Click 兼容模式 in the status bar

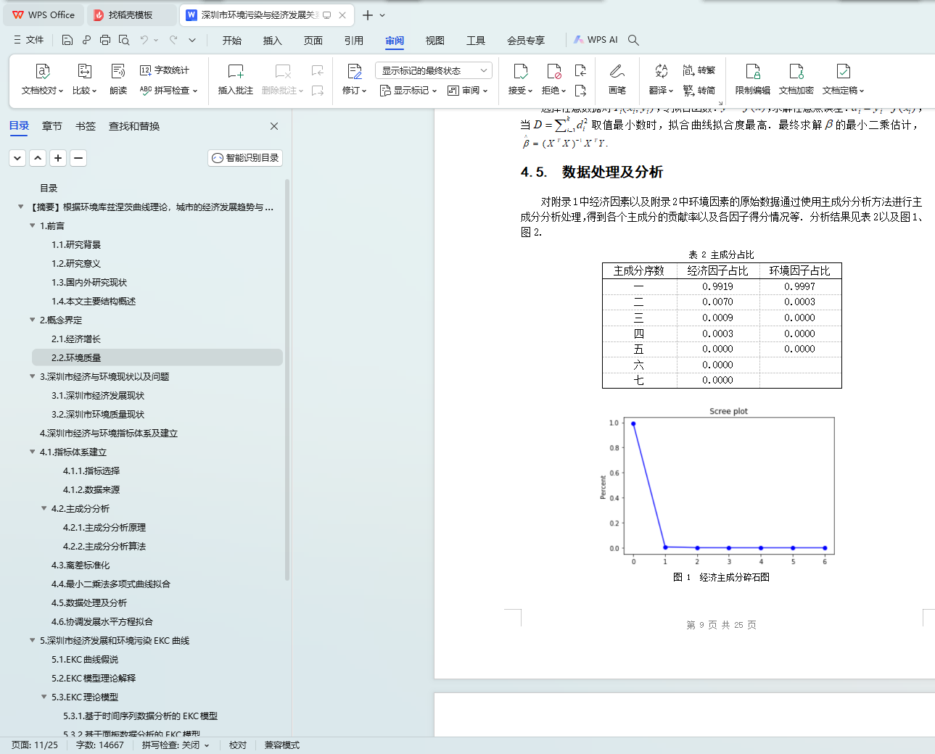tap(282, 745)
